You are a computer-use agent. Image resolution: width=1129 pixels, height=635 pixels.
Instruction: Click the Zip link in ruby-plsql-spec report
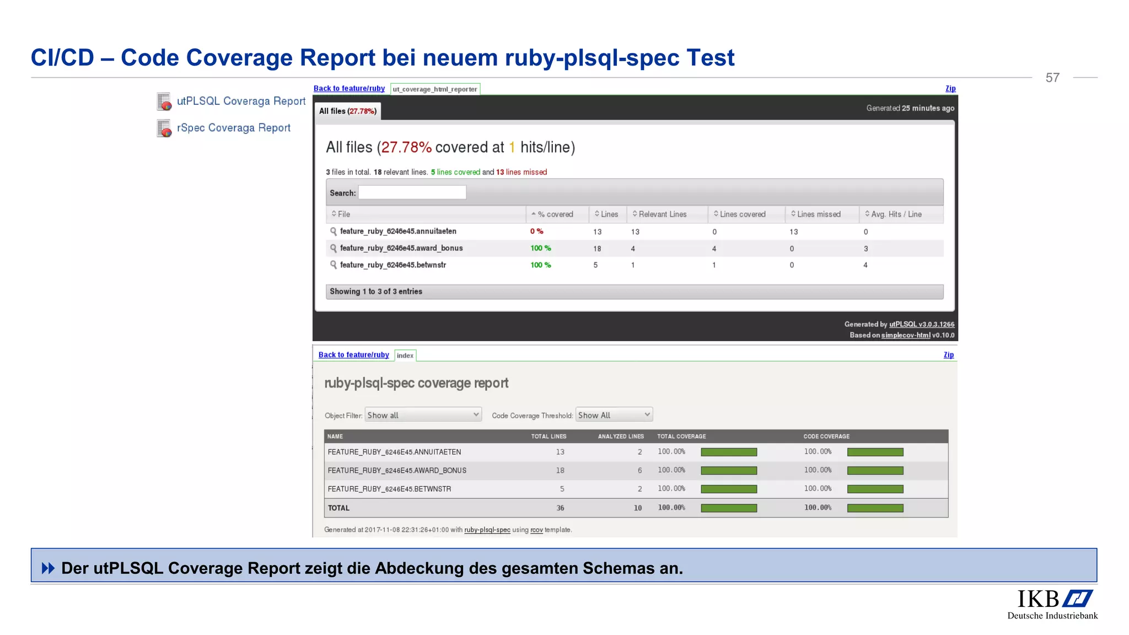click(x=949, y=355)
